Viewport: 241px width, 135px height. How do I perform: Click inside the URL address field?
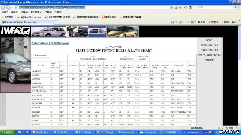(94, 7)
